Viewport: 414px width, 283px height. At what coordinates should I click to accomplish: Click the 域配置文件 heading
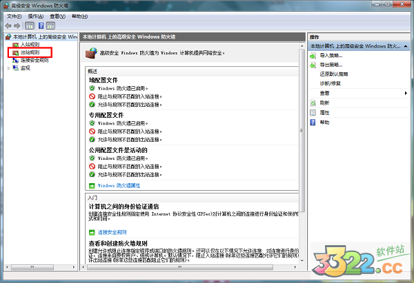[x=103, y=80]
